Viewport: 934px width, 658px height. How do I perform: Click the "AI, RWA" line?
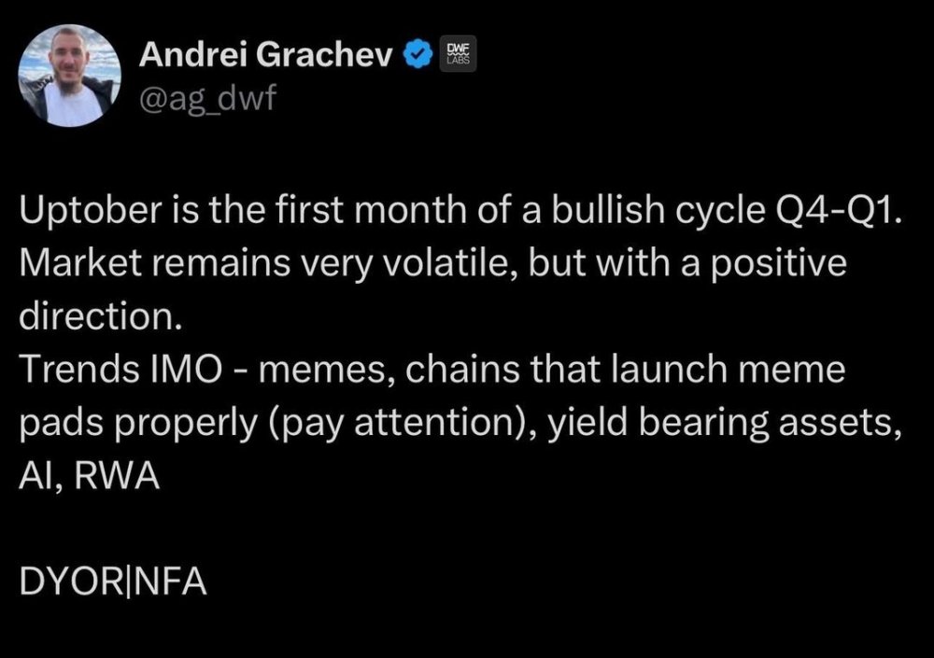[90, 477]
